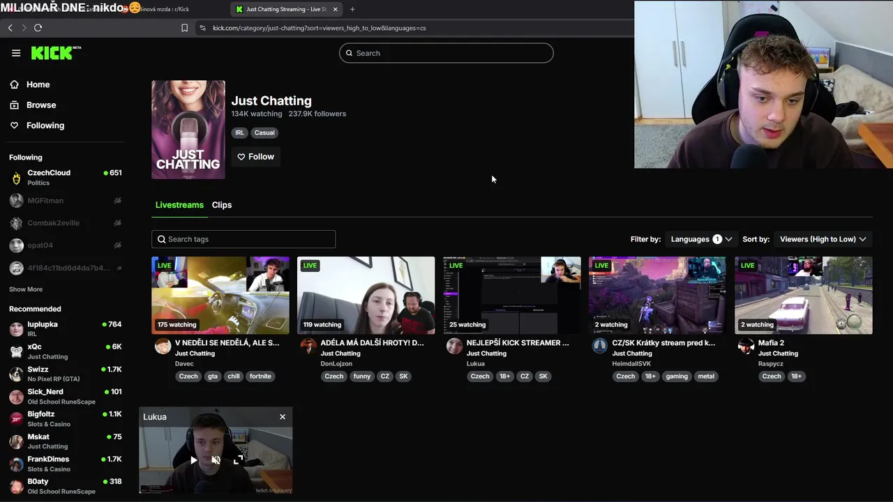The height and width of the screenshot is (502, 893).
Task: Open site settings icon in address bar
Action: pos(202,28)
